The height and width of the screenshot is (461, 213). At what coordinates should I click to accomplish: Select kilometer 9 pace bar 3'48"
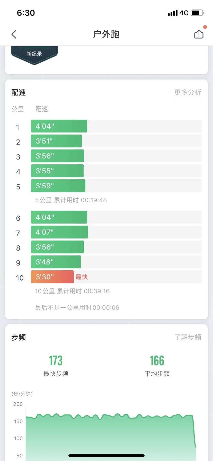[x=56, y=262]
